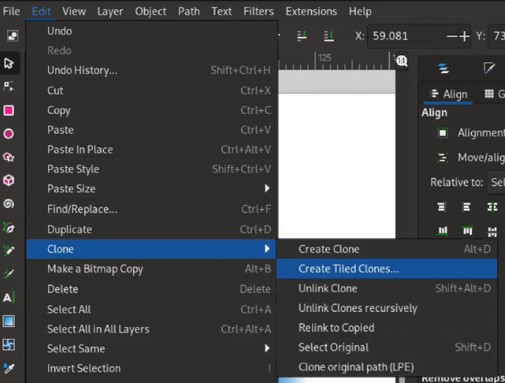Toggle the Alignment handles option
The image size is (505, 383).
[443, 133]
